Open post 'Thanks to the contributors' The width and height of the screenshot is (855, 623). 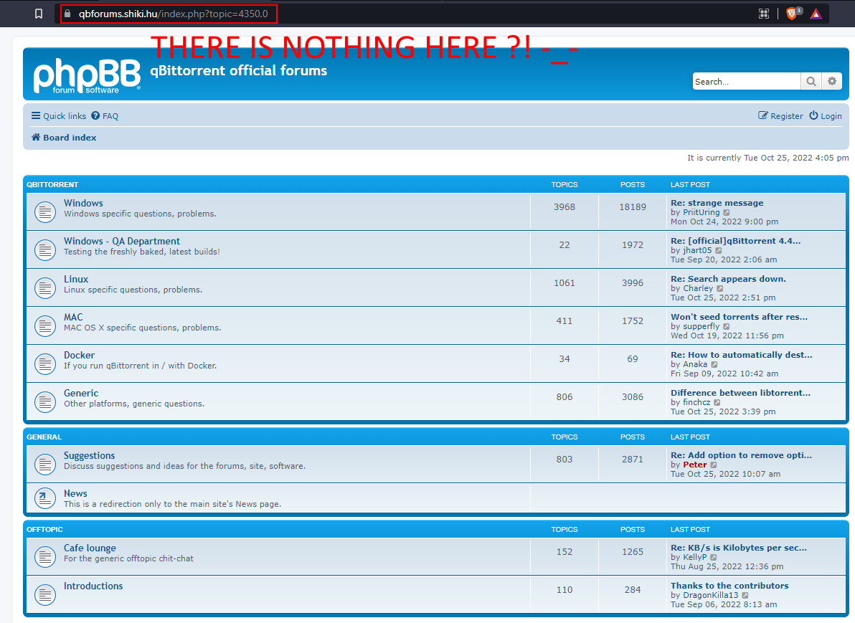click(x=729, y=586)
